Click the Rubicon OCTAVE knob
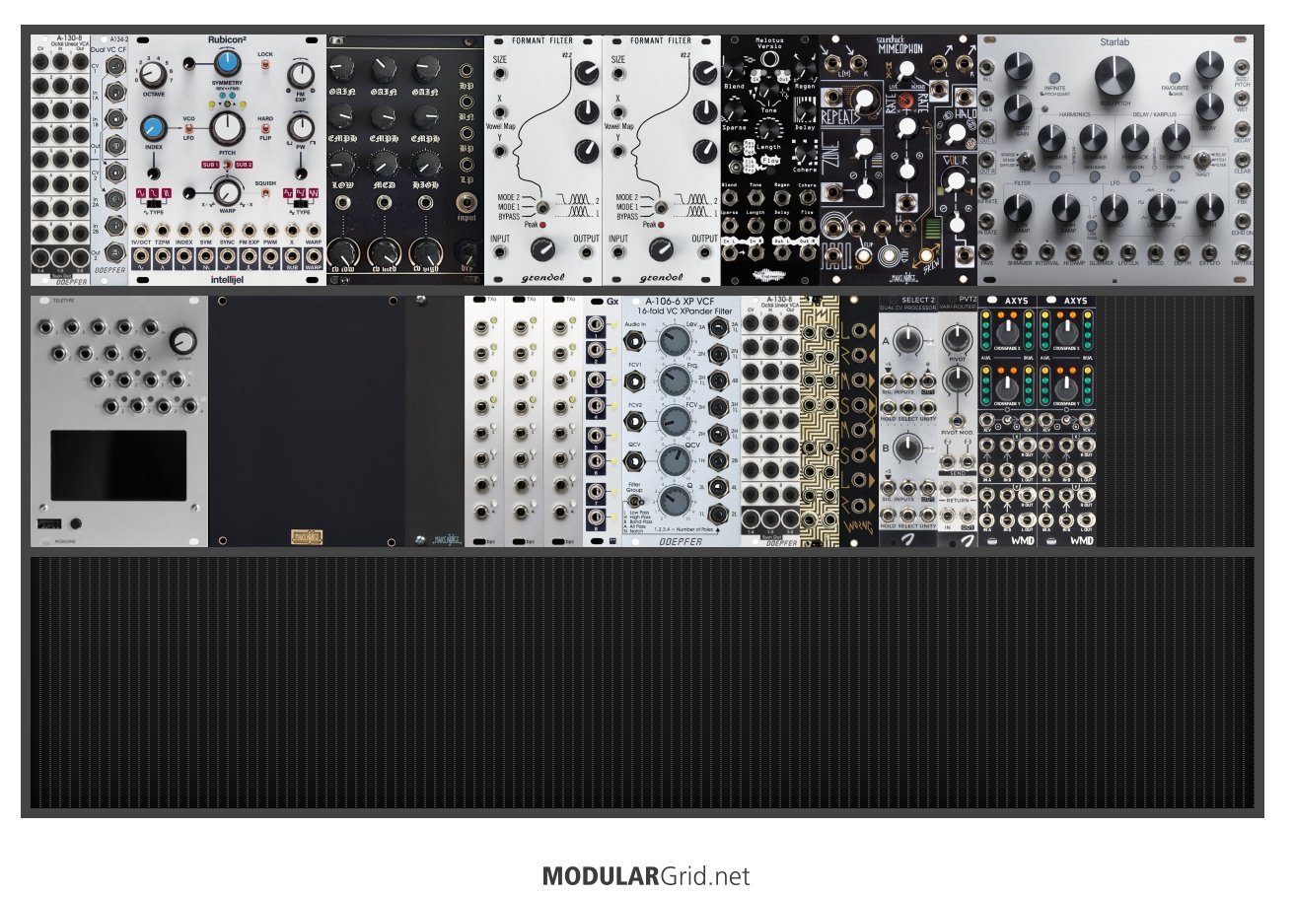 (152, 74)
